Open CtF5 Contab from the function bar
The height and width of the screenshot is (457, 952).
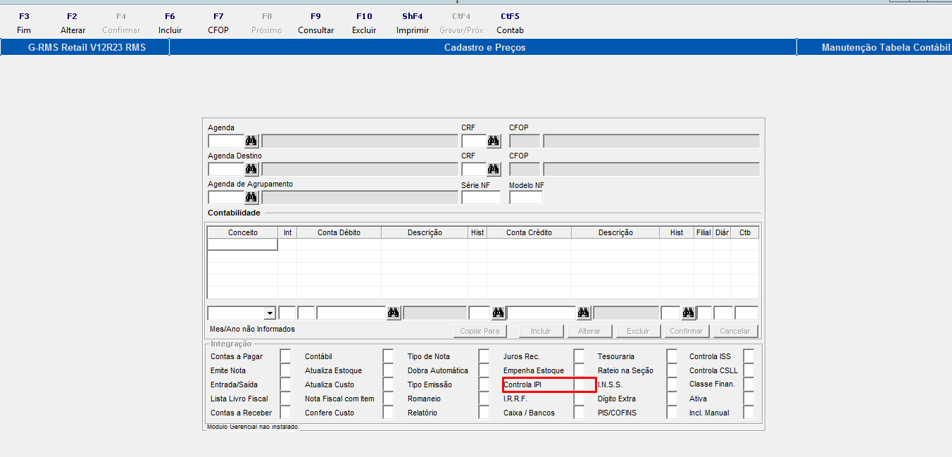click(510, 23)
